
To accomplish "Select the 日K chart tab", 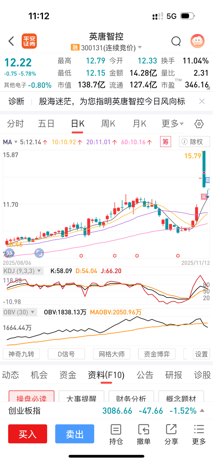I will pyautogui.click(x=78, y=123).
